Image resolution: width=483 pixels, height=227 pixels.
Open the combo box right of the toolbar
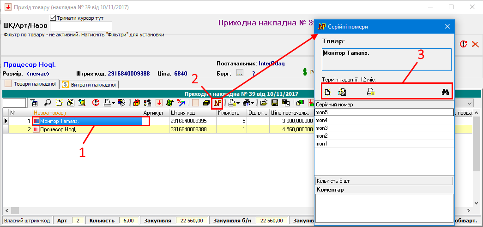point(470,104)
